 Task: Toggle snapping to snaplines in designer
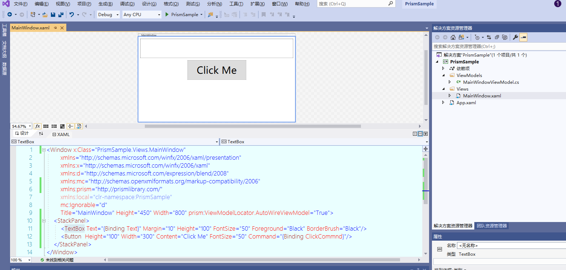click(70, 126)
